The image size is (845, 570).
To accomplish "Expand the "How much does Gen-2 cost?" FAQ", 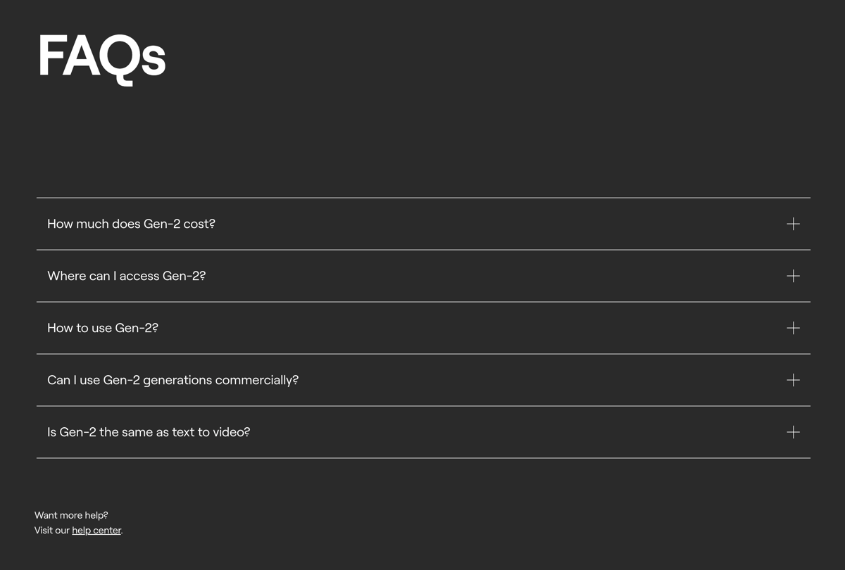I will [423, 224].
